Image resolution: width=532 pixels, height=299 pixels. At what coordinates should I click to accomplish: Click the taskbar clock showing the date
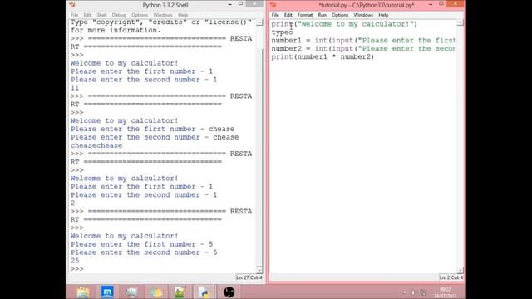click(446, 292)
